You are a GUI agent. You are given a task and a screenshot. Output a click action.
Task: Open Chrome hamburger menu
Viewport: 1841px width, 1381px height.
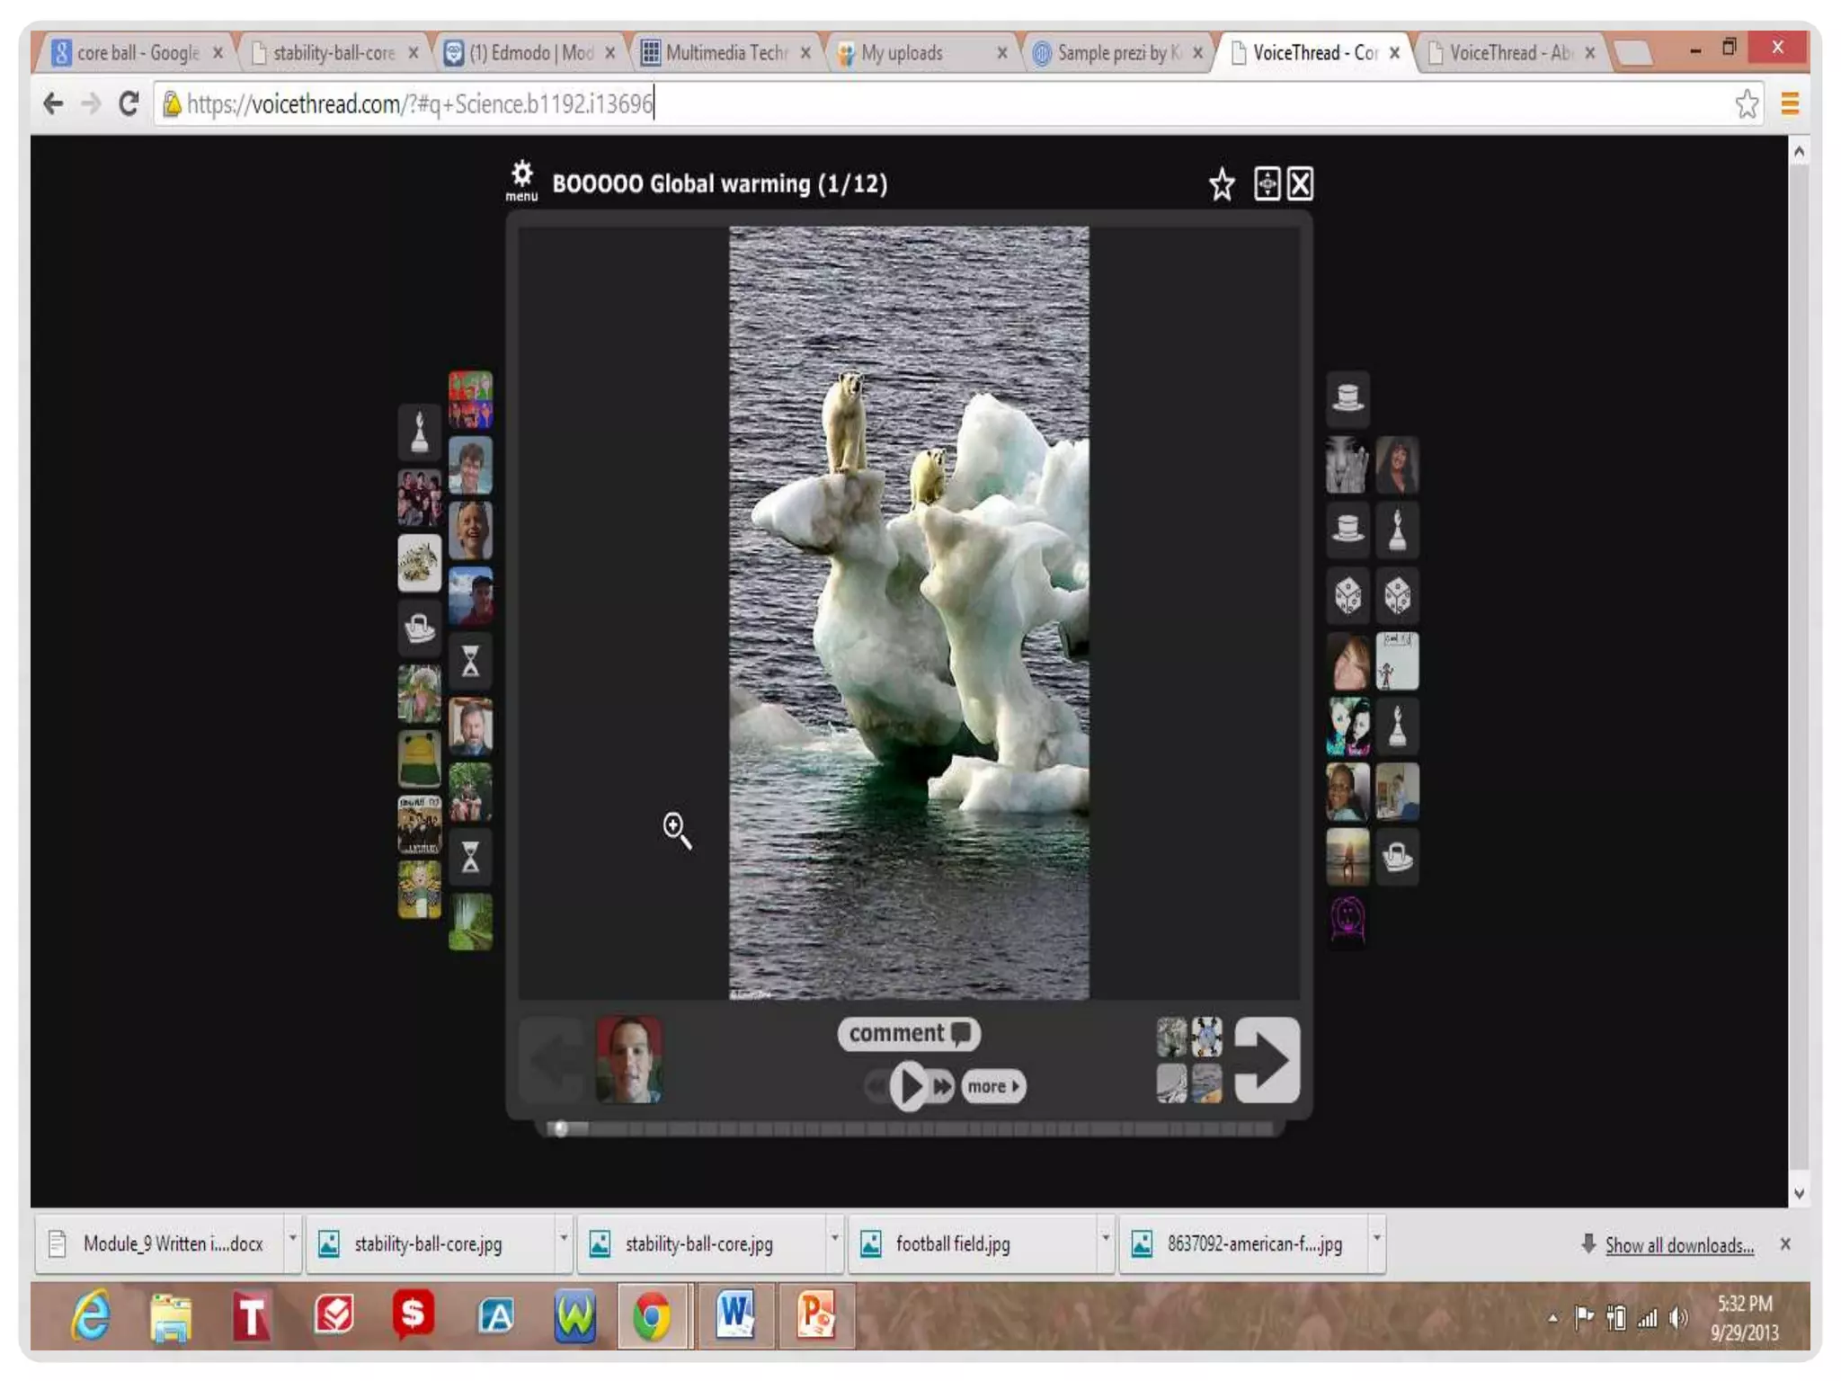tap(1789, 104)
